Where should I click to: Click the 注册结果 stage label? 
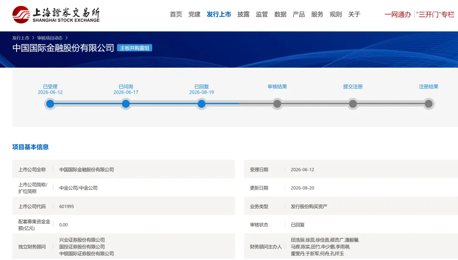coord(428,87)
